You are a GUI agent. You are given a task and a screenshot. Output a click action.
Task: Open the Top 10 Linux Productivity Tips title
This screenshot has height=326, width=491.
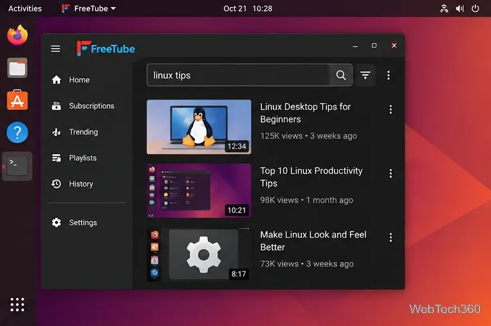(x=311, y=177)
